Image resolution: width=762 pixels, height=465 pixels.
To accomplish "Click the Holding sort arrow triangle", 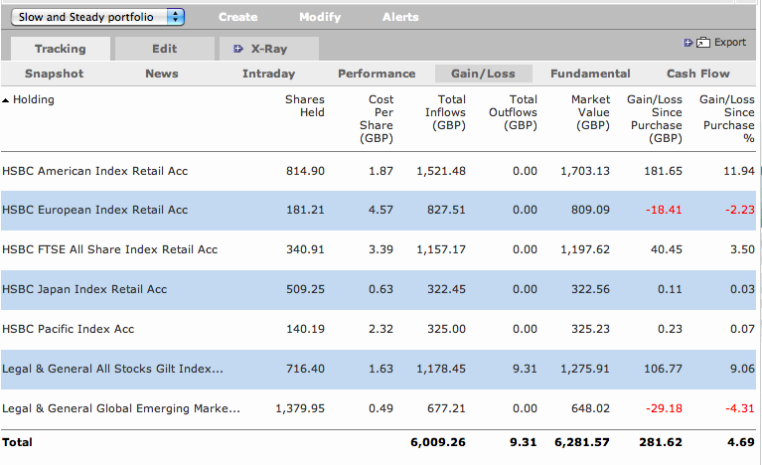I will (5, 100).
